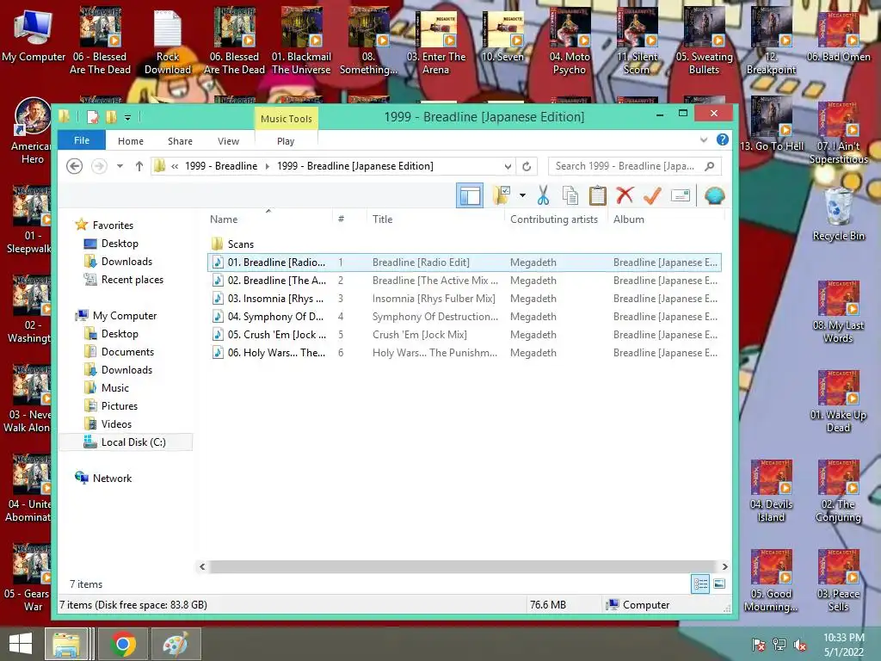The height and width of the screenshot is (661, 881).
Task: Open the Share ribbon tab
Action: (180, 141)
